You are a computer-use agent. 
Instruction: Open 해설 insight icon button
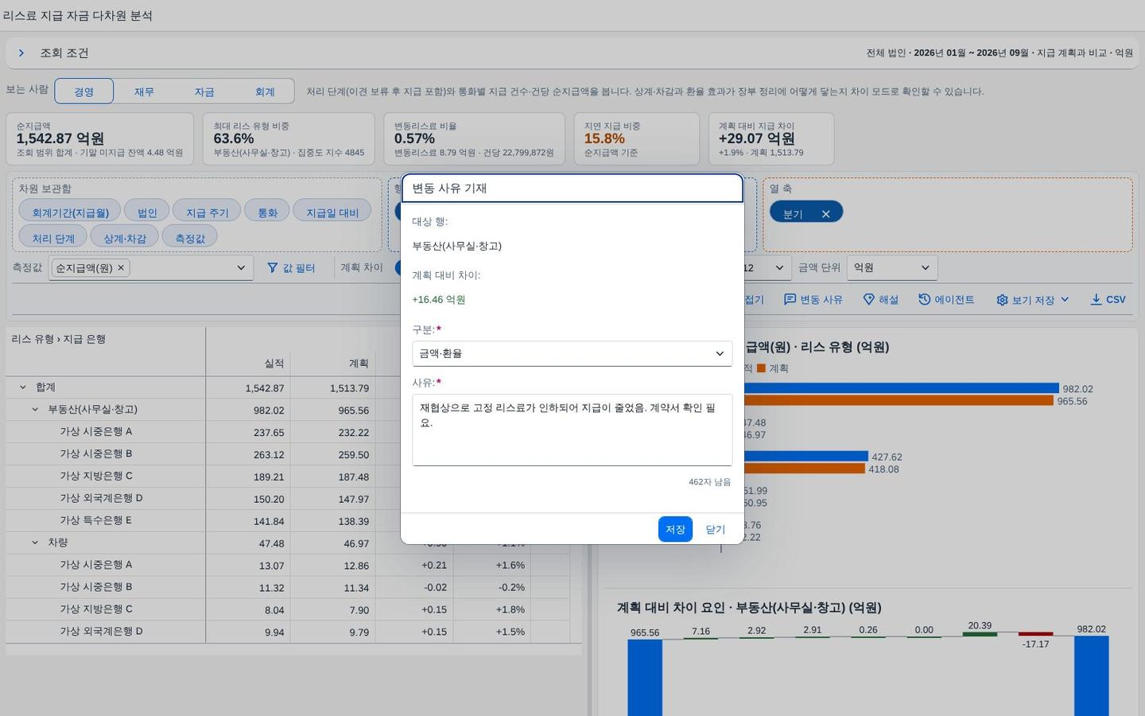click(x=881, y=300)
